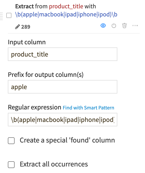Open the three-dots more options menu
145x173 pixels.
coord(135,26)
